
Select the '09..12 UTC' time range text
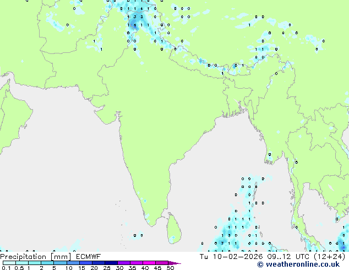pos(288,257)
